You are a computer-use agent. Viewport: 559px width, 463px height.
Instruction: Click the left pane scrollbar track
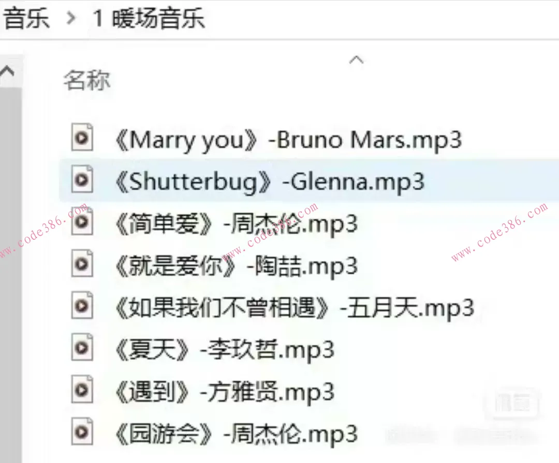[x=11, y=274]
